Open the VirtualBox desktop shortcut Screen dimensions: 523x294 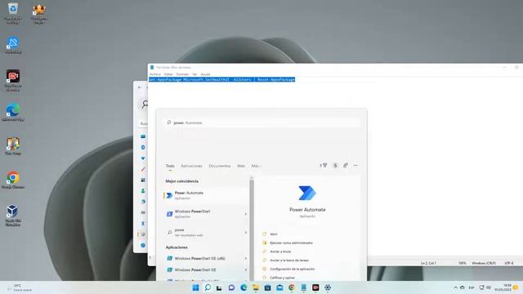click(13, 215)
